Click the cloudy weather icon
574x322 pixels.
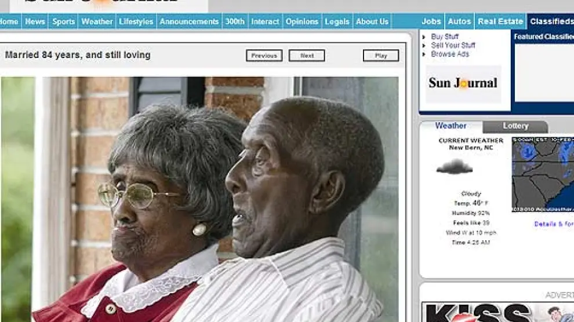pos(454,167)
